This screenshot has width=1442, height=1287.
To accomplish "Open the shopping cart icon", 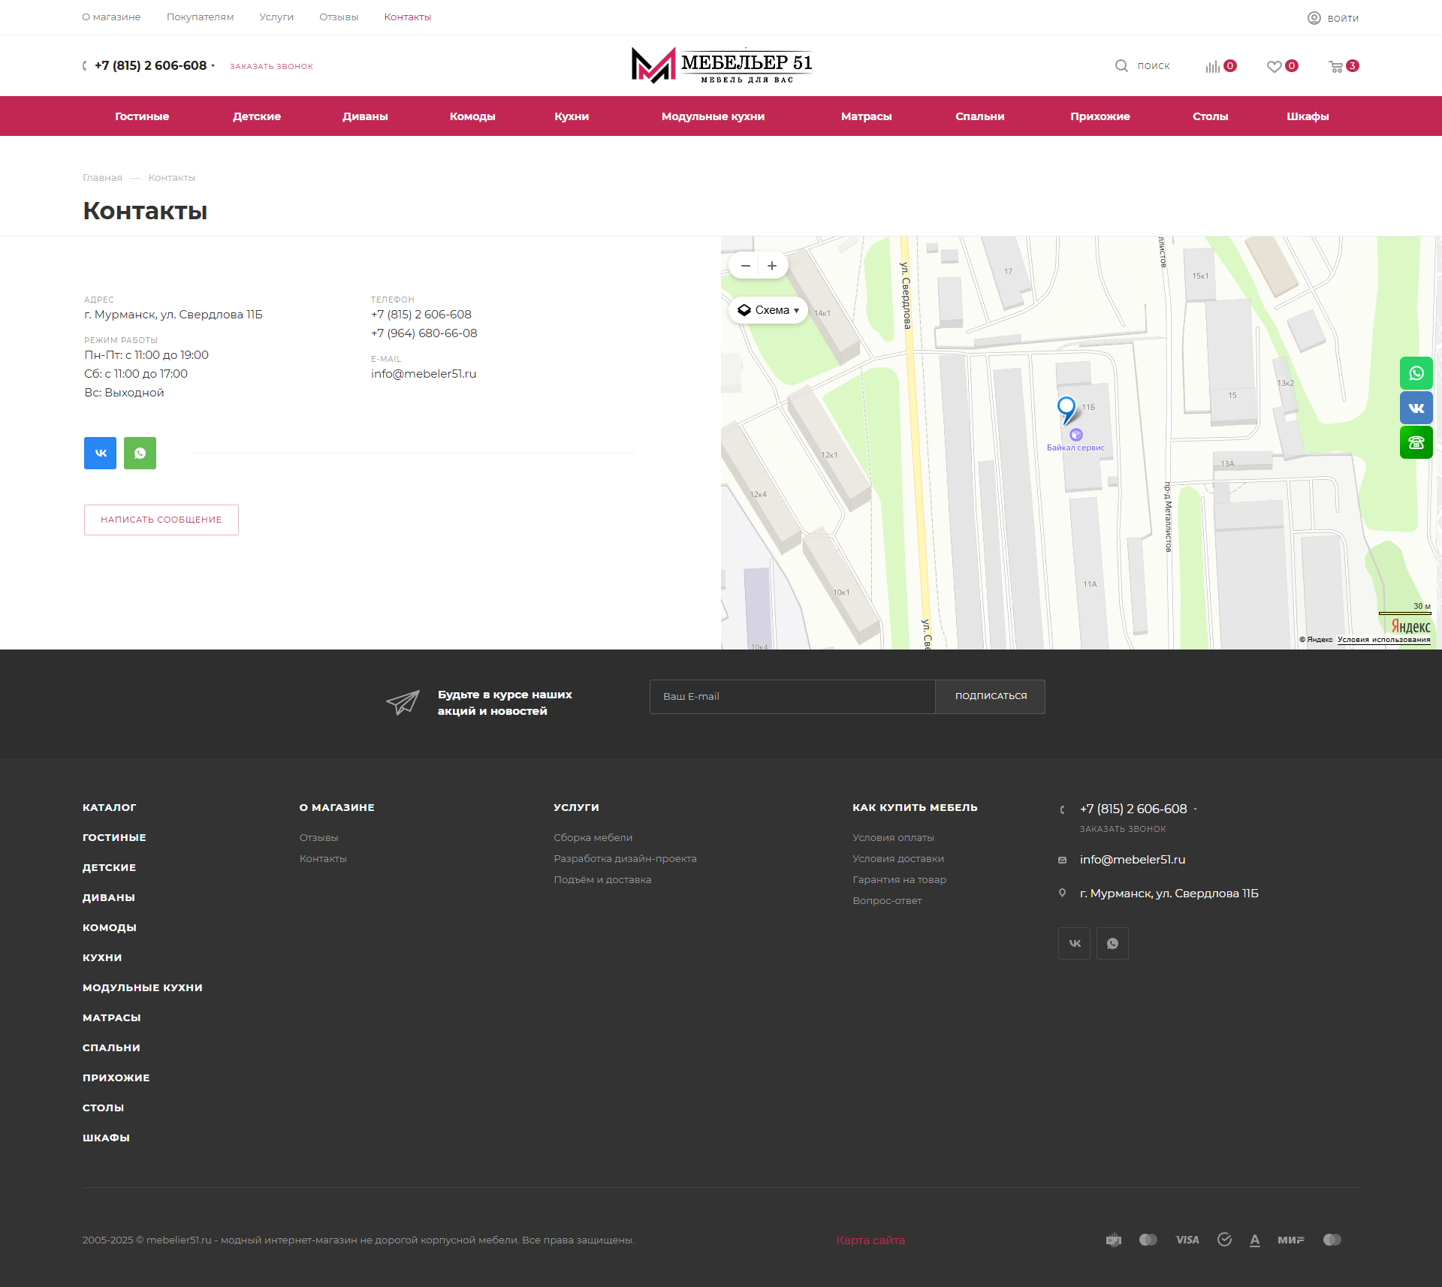I will pyautogui.click(x=1335, y=66).
